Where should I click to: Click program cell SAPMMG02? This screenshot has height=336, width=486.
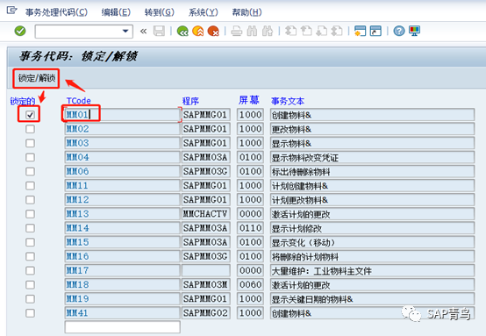point(206,313)
